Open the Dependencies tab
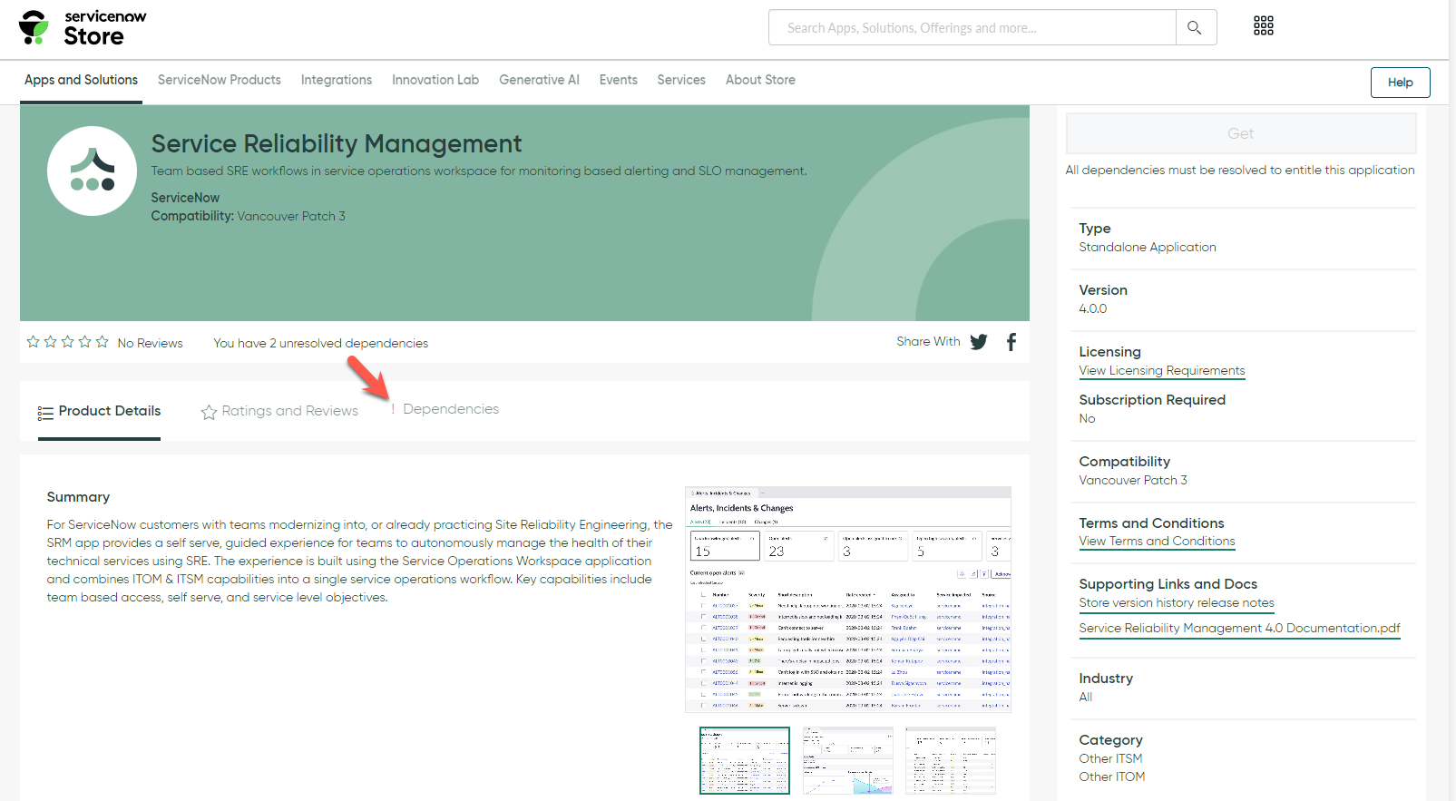Viewport: 1456px width, 801px height. click(x=451, y=409)
